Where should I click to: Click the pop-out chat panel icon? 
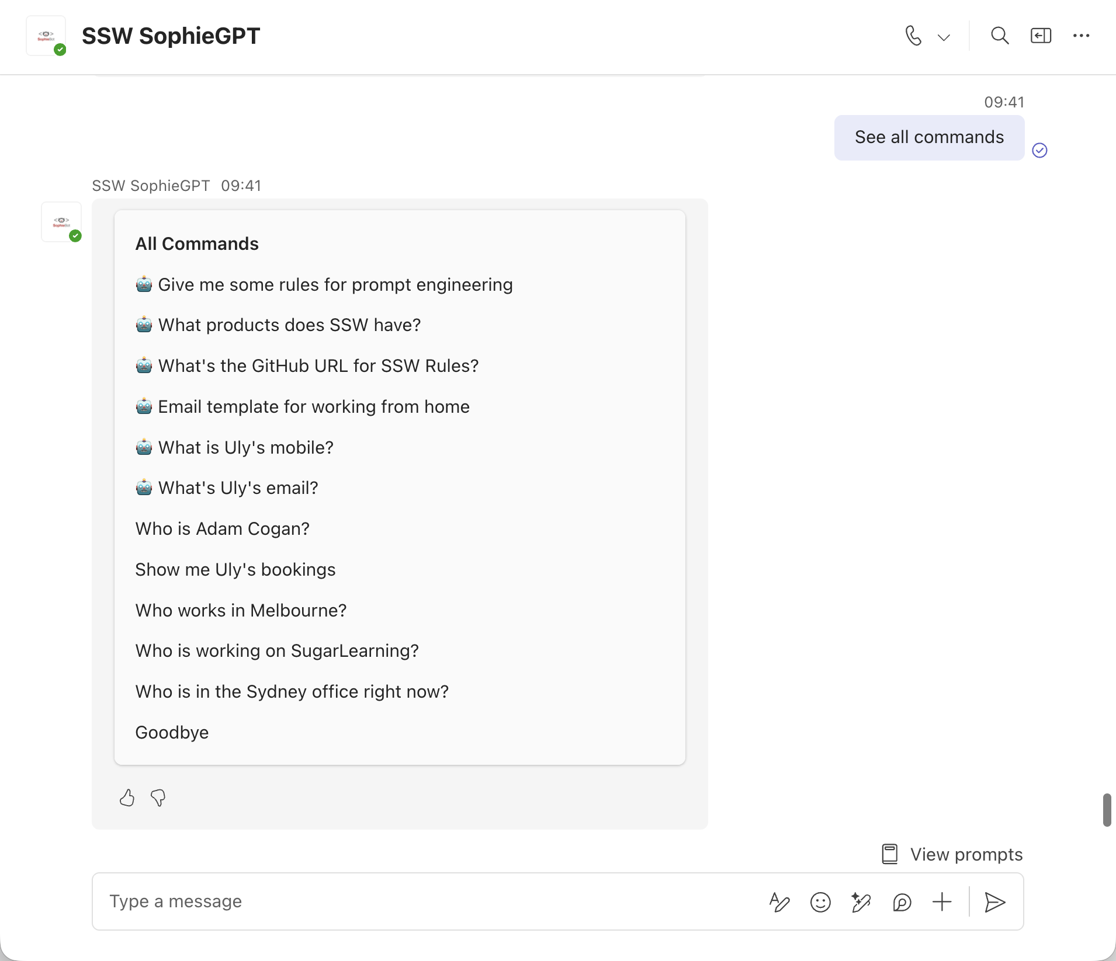click(1041, 36)
